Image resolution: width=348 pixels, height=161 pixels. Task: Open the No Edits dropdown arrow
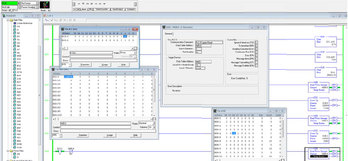click(18, 7)
